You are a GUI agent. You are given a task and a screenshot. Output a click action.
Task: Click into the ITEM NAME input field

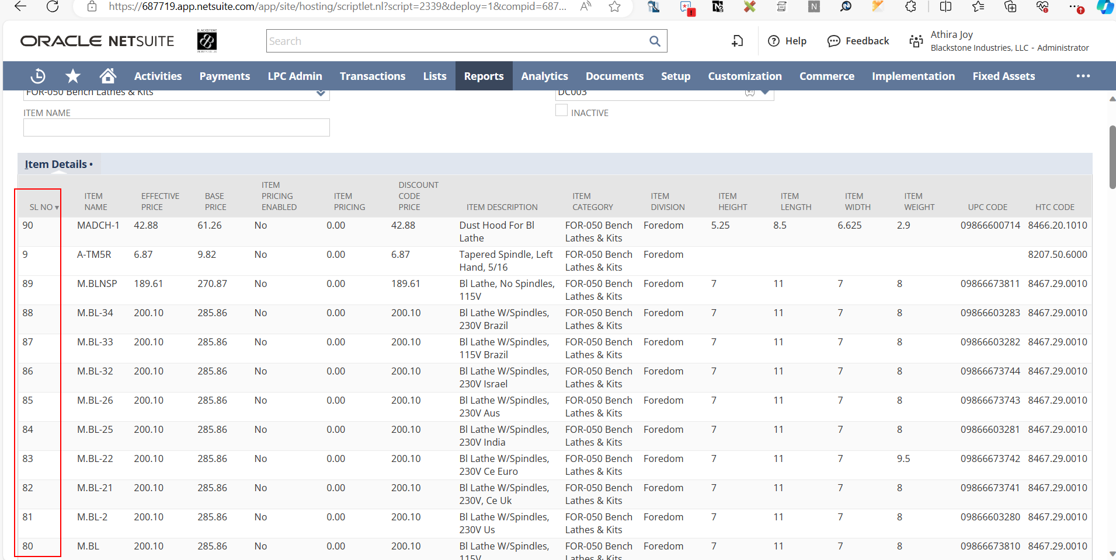click(x=176, y=128)
